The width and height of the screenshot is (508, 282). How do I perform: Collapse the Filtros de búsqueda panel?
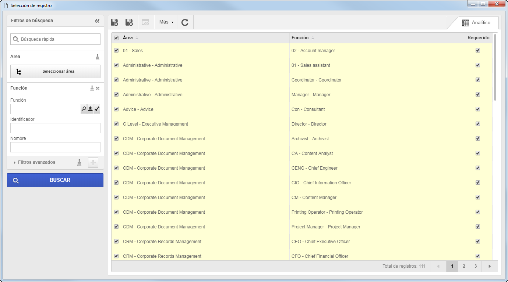tap(97, 21)
